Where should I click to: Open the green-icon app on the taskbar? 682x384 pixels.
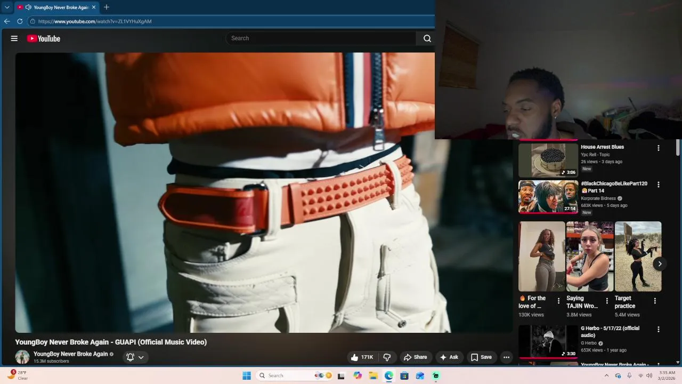(436, 375)
